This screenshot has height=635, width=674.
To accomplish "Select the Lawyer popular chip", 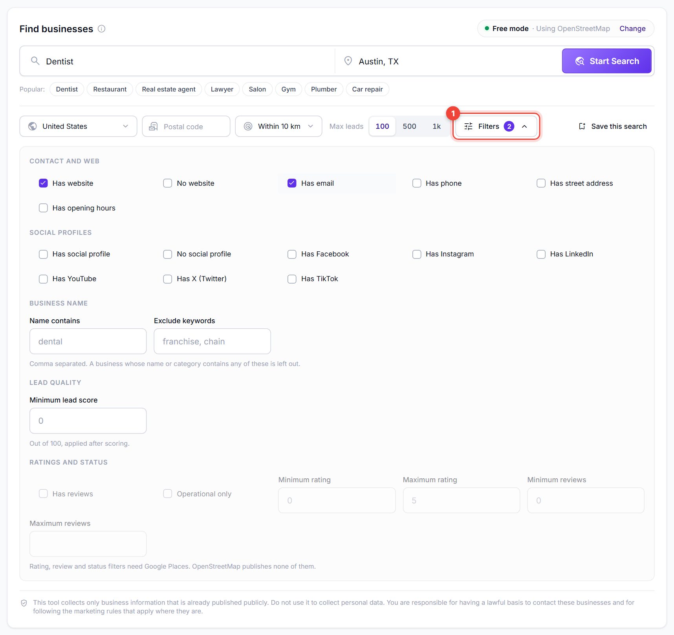I will pyautogui.click(x=222, y=89).
